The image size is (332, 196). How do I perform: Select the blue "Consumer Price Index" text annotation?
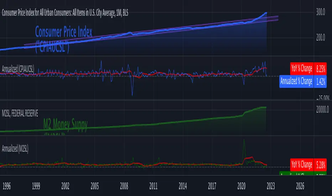(x=64, y=32)
